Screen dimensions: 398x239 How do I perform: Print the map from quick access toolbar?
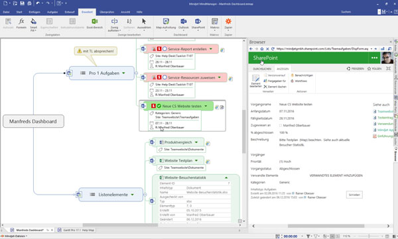pos(29,3)
